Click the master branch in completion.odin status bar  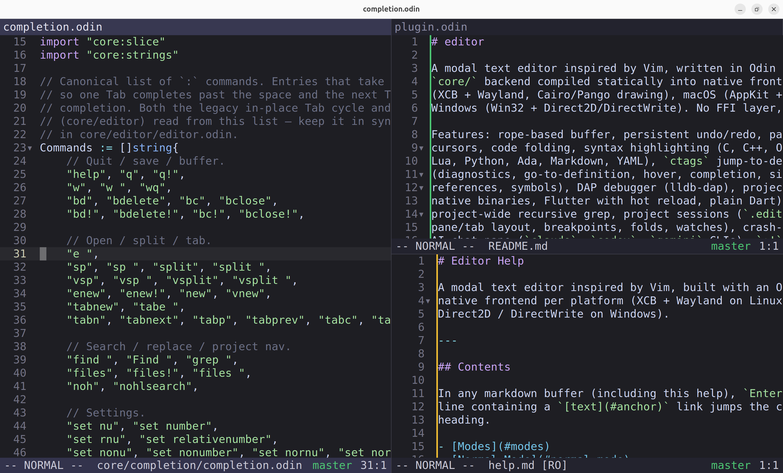pos(332,465)
